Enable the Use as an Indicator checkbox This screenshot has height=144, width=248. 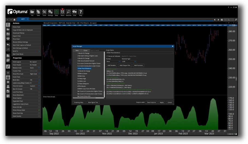pos(107,56)
